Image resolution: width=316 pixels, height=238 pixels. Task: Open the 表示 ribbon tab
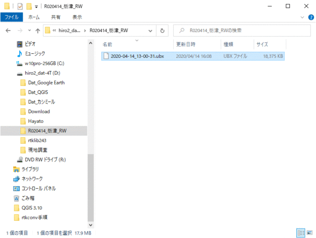click(77, 17)
